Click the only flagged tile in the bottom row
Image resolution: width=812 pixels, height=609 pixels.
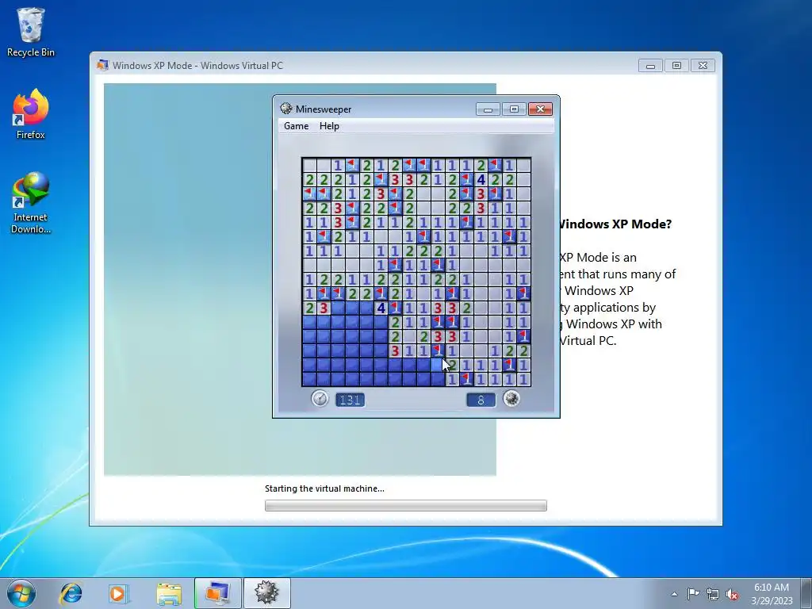(466, 380)
